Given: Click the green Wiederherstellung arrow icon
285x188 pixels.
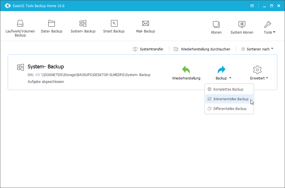Looking at the screenshot, I should (186, 70).
